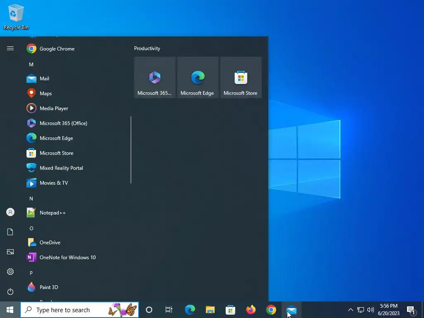Viewport: 424px width, 318px height.
Task: Open Microsoft Store on the taskbar
Action: [x=230, y=310]
